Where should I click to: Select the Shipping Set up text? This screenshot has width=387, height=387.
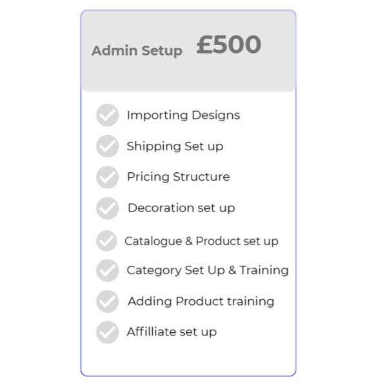(x=175, y=146)
